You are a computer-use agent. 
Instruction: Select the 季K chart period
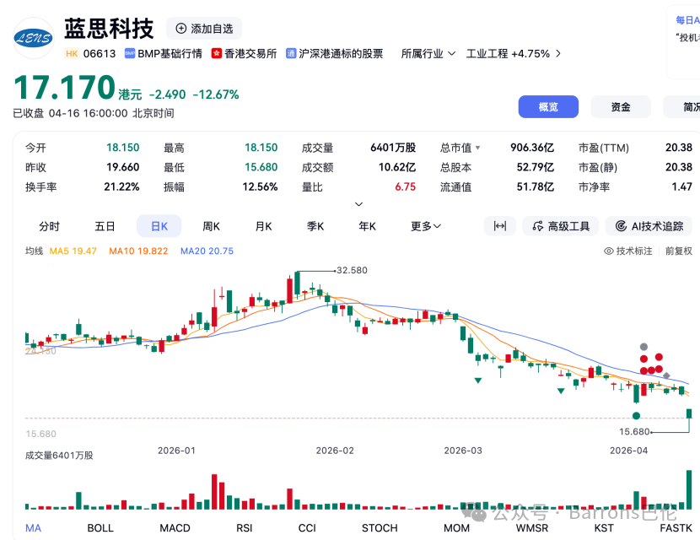click(315, 226)
